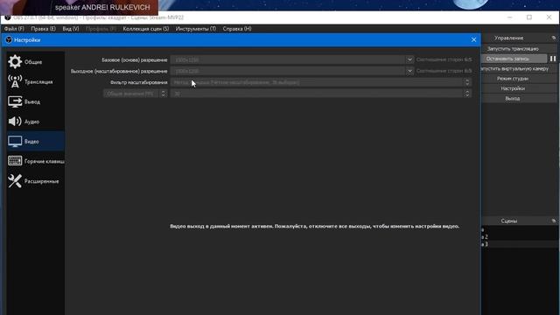This screenshot has width=560, height=315.
Task: Maximize the OBS window
Action: [529, 17]
